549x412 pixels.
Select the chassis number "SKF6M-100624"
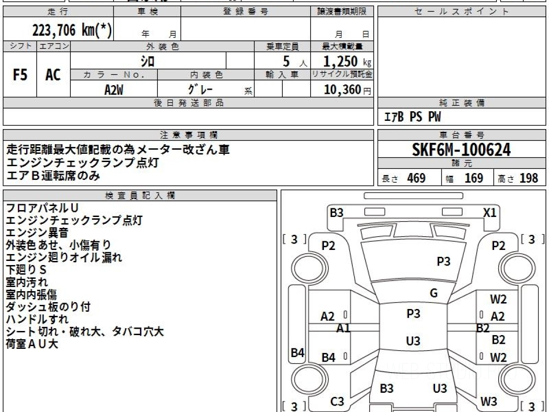click(x=462, y=150)
